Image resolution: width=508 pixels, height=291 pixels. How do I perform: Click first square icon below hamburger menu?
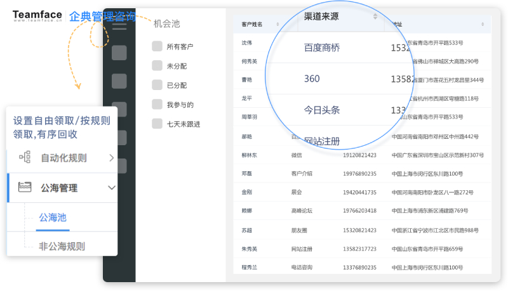tap(119, 53)
